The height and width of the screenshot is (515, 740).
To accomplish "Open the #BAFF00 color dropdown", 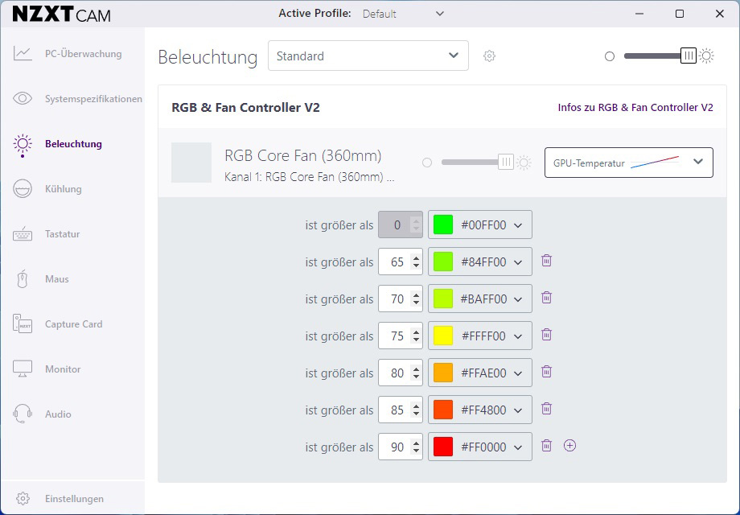I will point(480,299).
